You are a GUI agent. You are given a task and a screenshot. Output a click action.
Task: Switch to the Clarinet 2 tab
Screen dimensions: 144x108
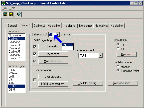(x=39, y=26)
